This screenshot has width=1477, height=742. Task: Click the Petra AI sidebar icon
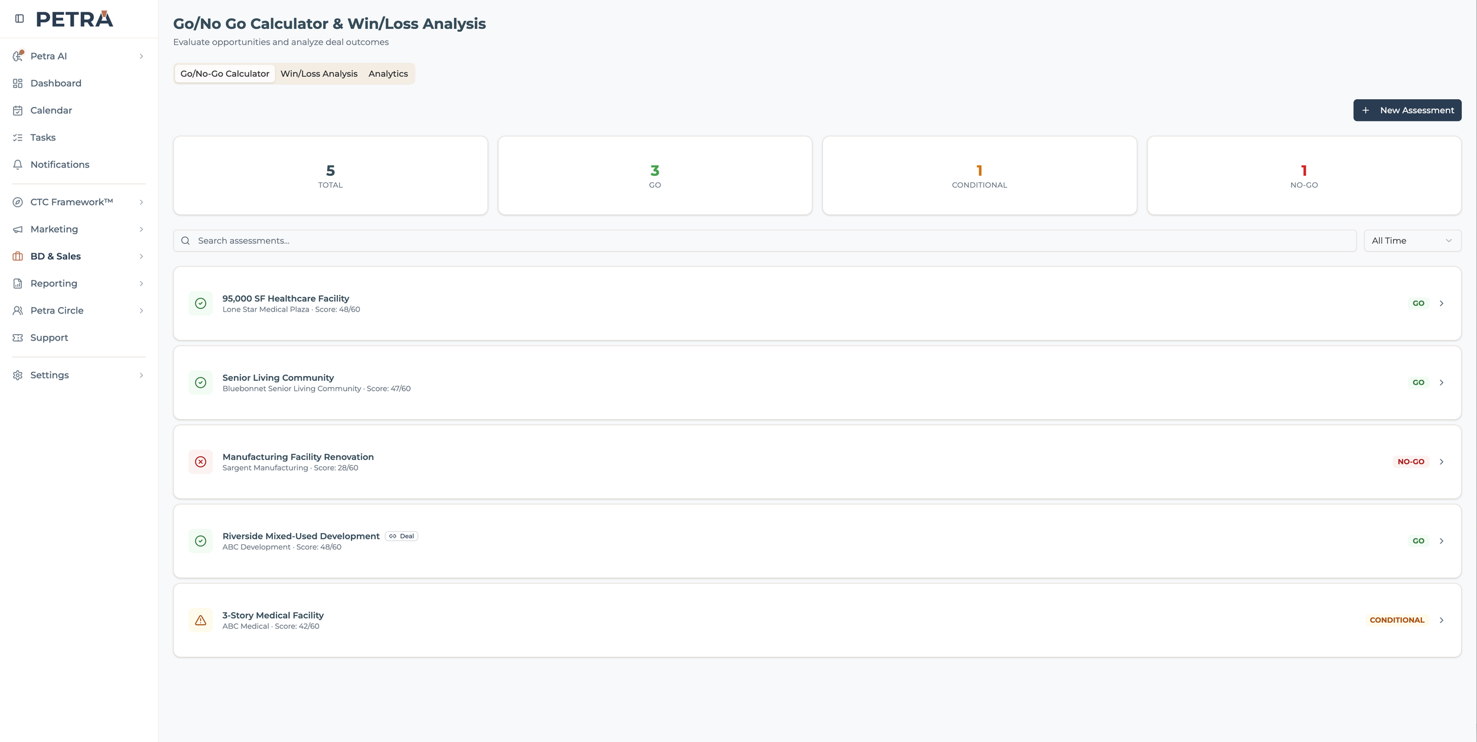tap(18, 56)
